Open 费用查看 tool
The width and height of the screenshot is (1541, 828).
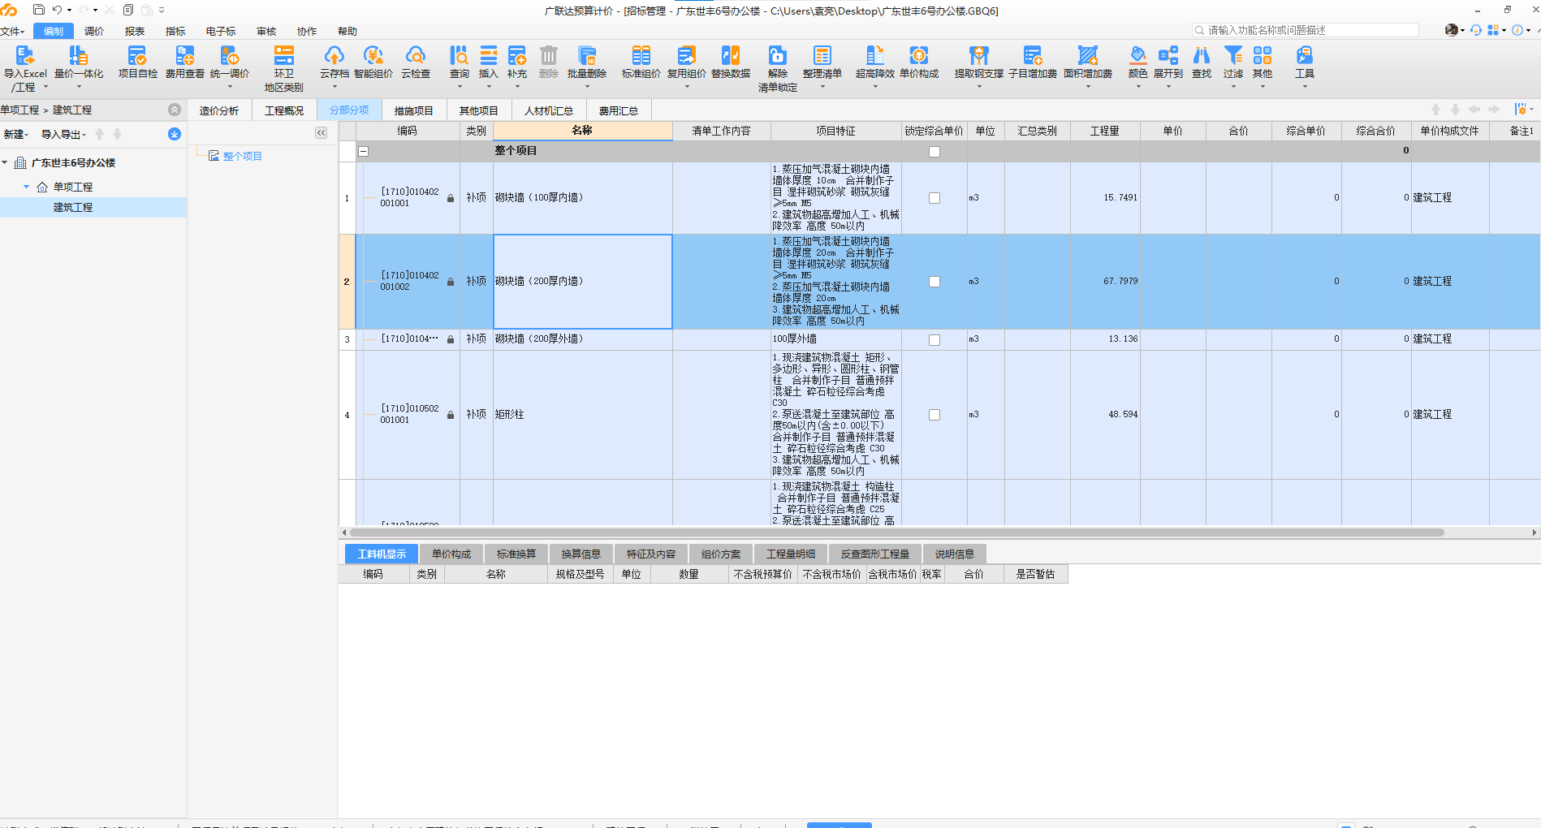pos(185,63)
